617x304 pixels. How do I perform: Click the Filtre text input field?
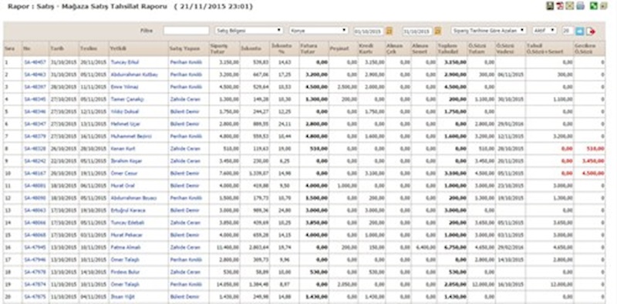tap(186, 30)
